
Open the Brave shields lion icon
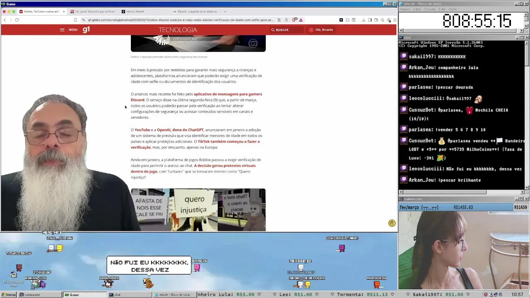(294, 20)
